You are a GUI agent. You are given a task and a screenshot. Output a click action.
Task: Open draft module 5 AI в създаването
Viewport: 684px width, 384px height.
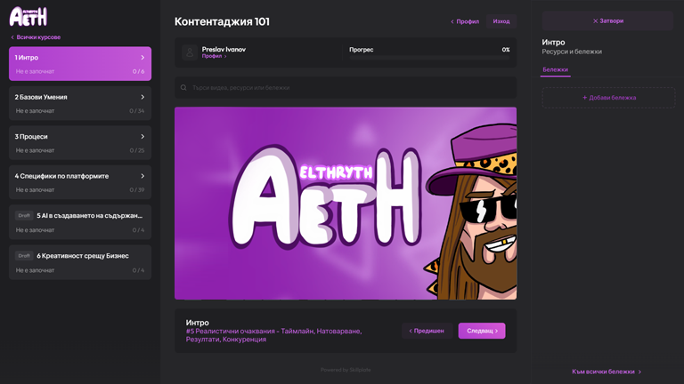coord(79,221)
